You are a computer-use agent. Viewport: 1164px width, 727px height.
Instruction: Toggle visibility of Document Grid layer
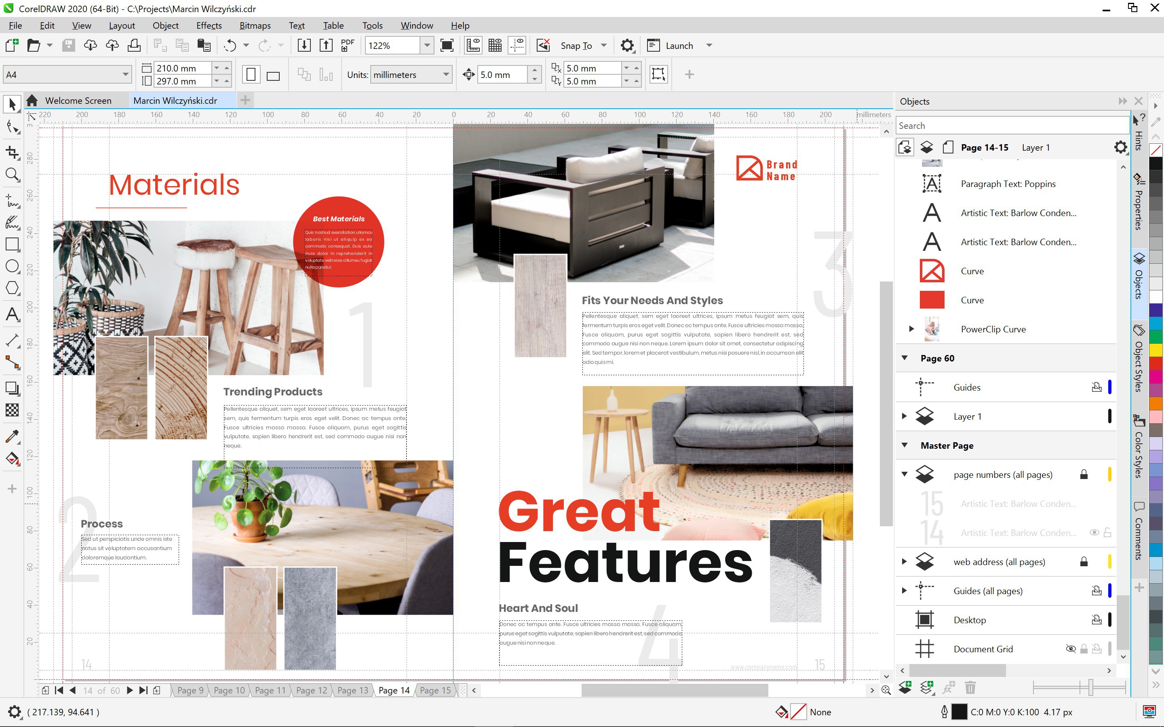click(1071, 649)
